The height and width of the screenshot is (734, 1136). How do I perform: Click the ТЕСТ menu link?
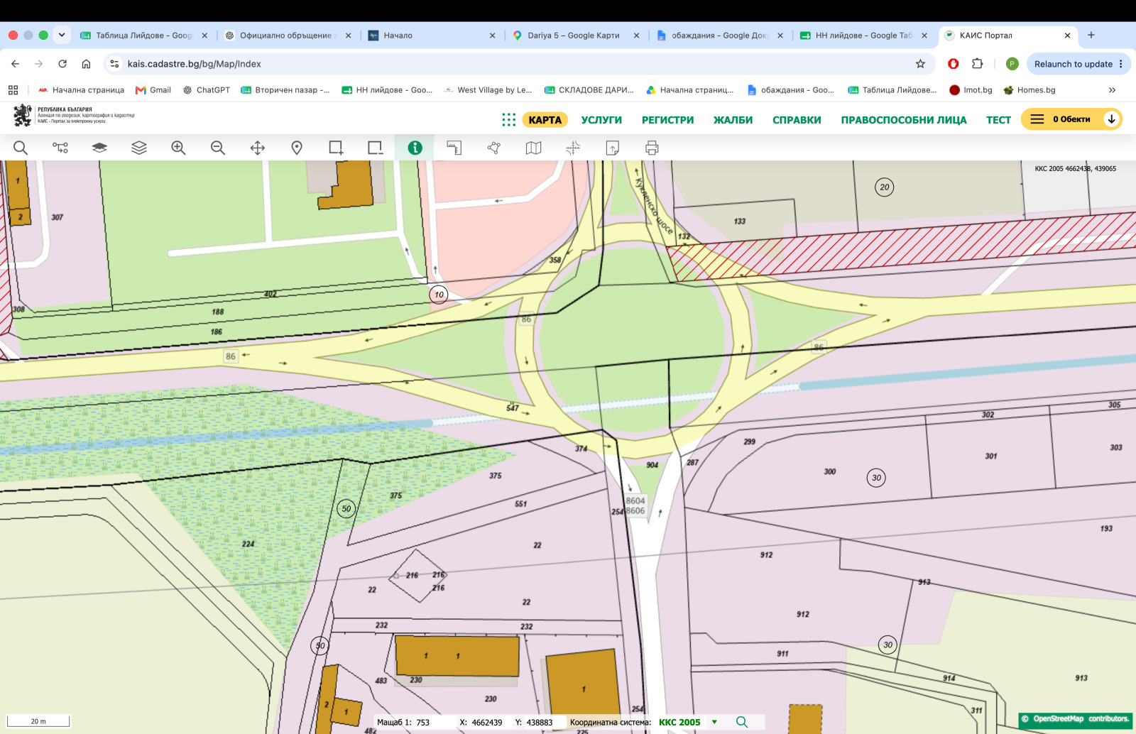point(998,120)
